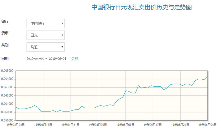Click the 银行 field label
The height and width of the screenshot is (128, 217).
[5, 21]
